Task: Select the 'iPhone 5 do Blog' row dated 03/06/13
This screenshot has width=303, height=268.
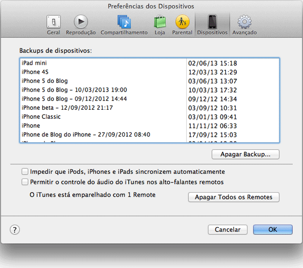Action: [x=149, y=81]
